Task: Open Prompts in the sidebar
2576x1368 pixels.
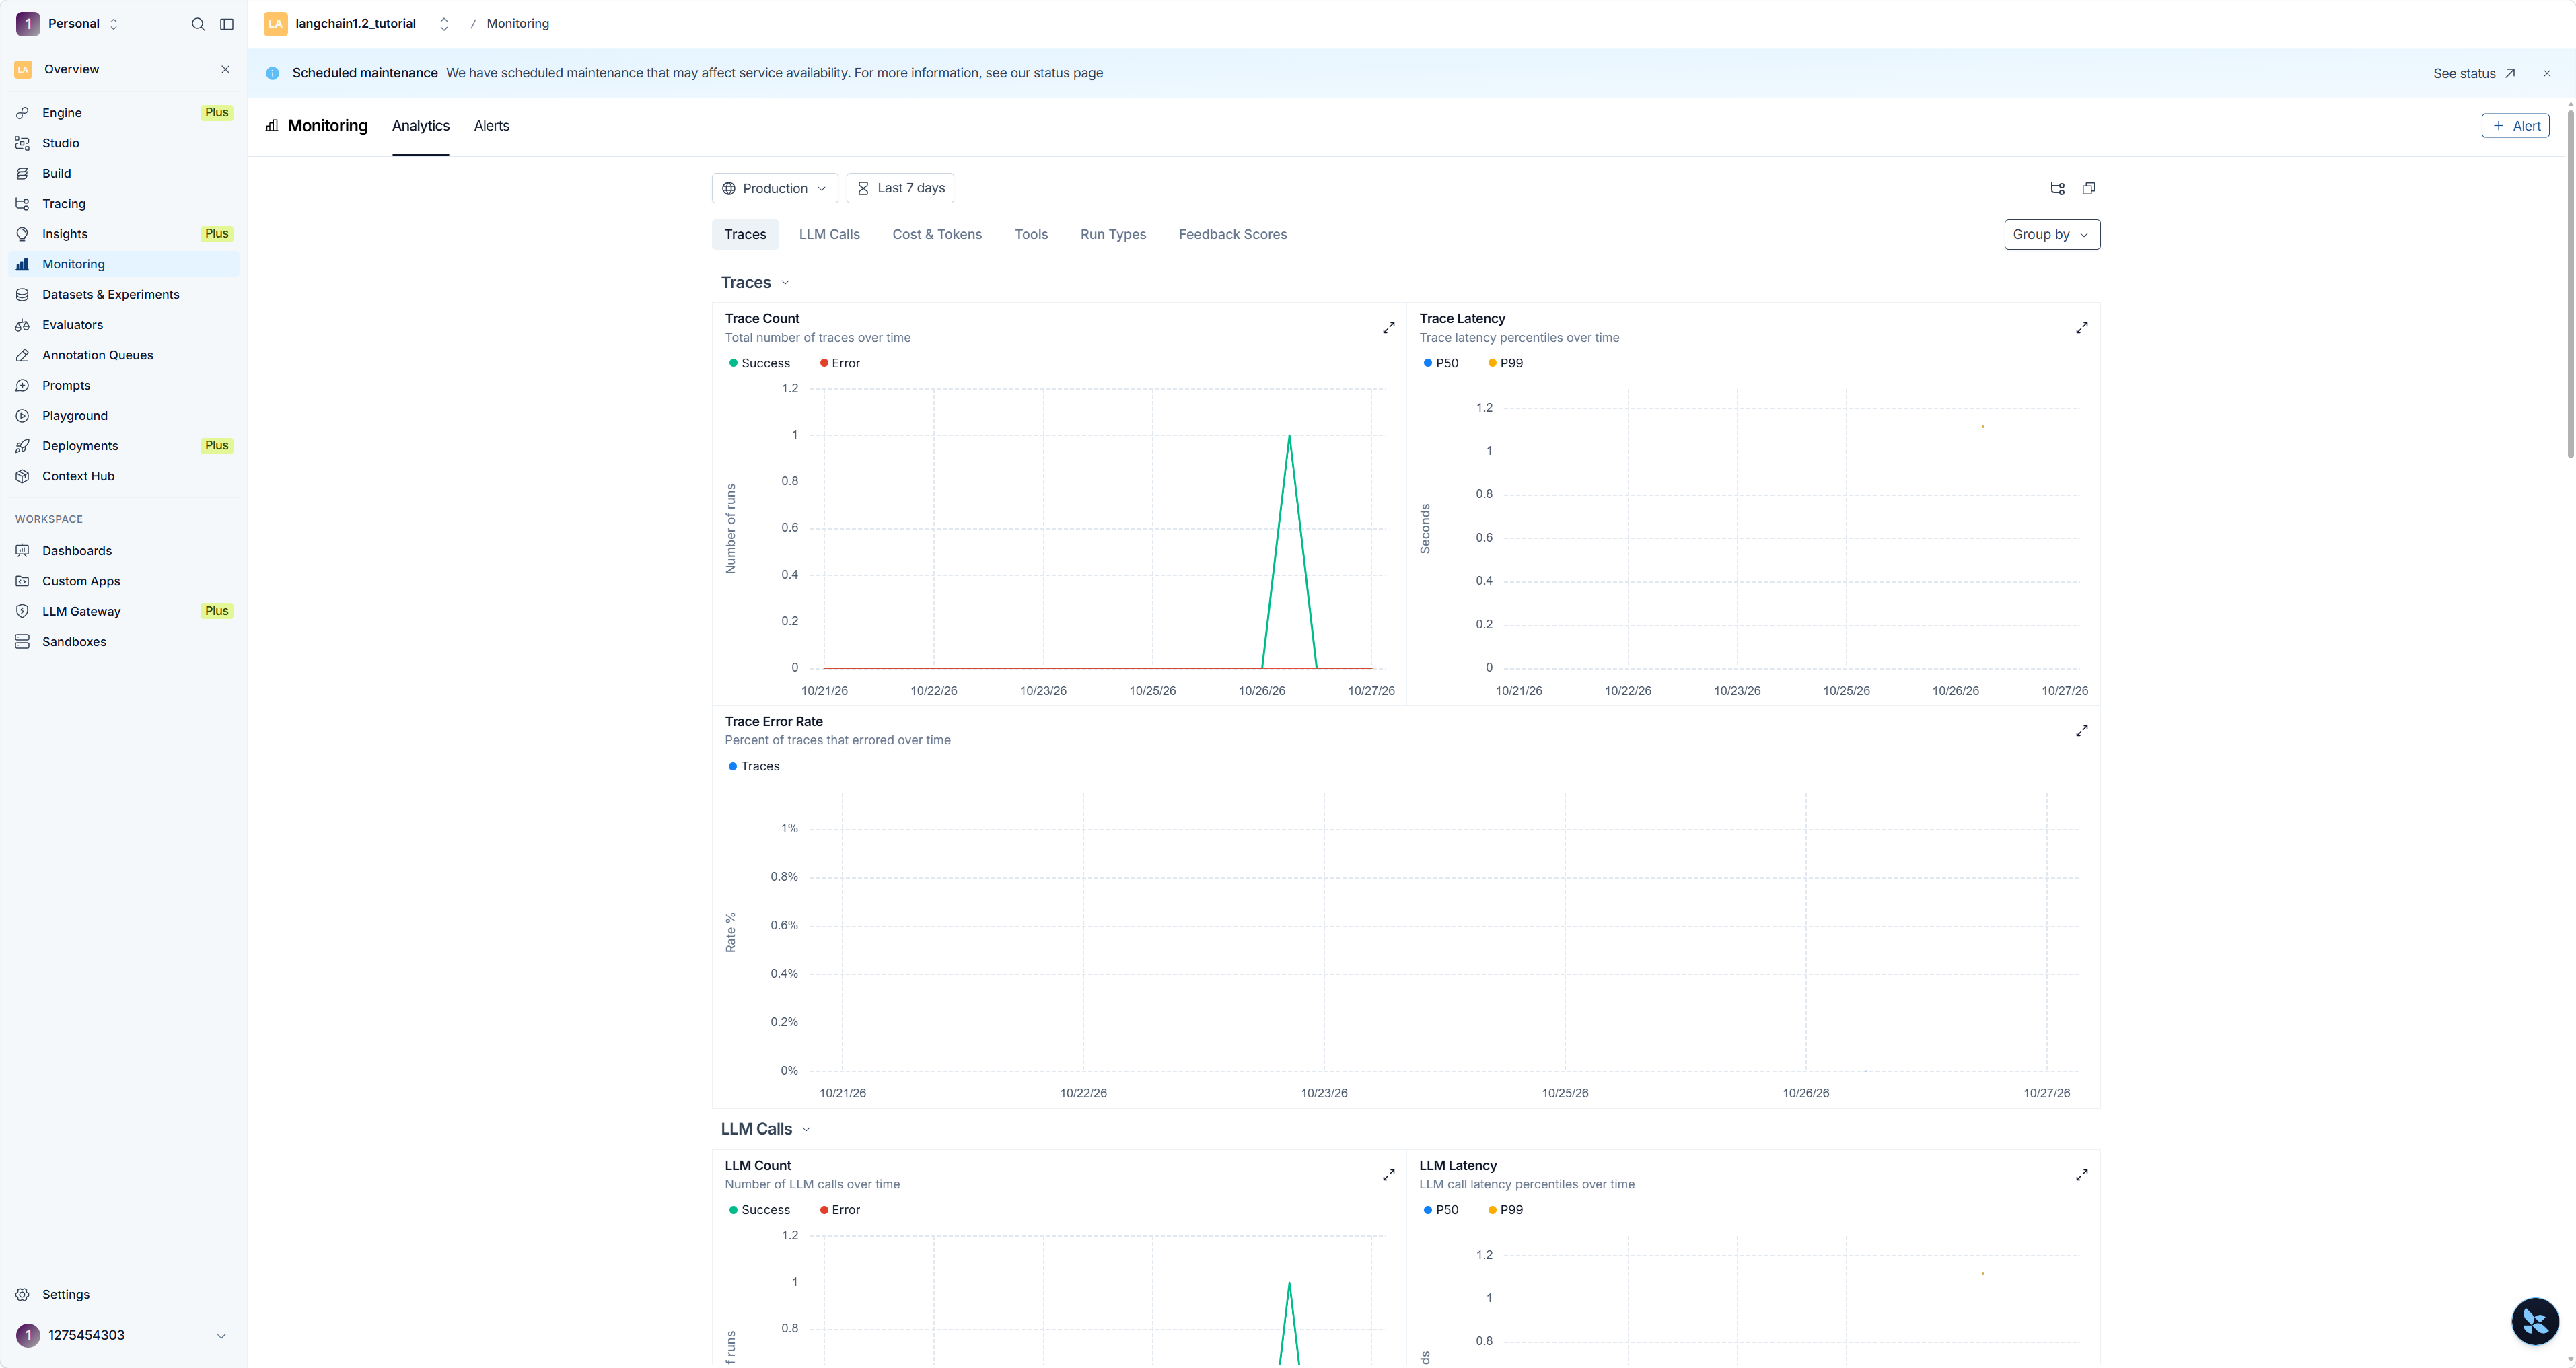Action: (x=124, y=385)
